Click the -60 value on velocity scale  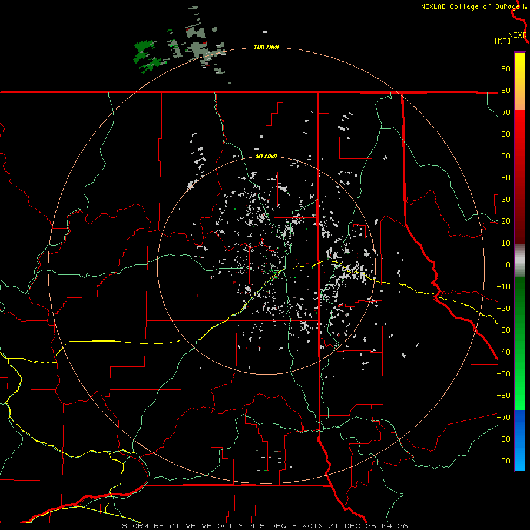coord(503,396)
